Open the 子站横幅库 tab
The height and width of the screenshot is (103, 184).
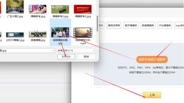165,25
